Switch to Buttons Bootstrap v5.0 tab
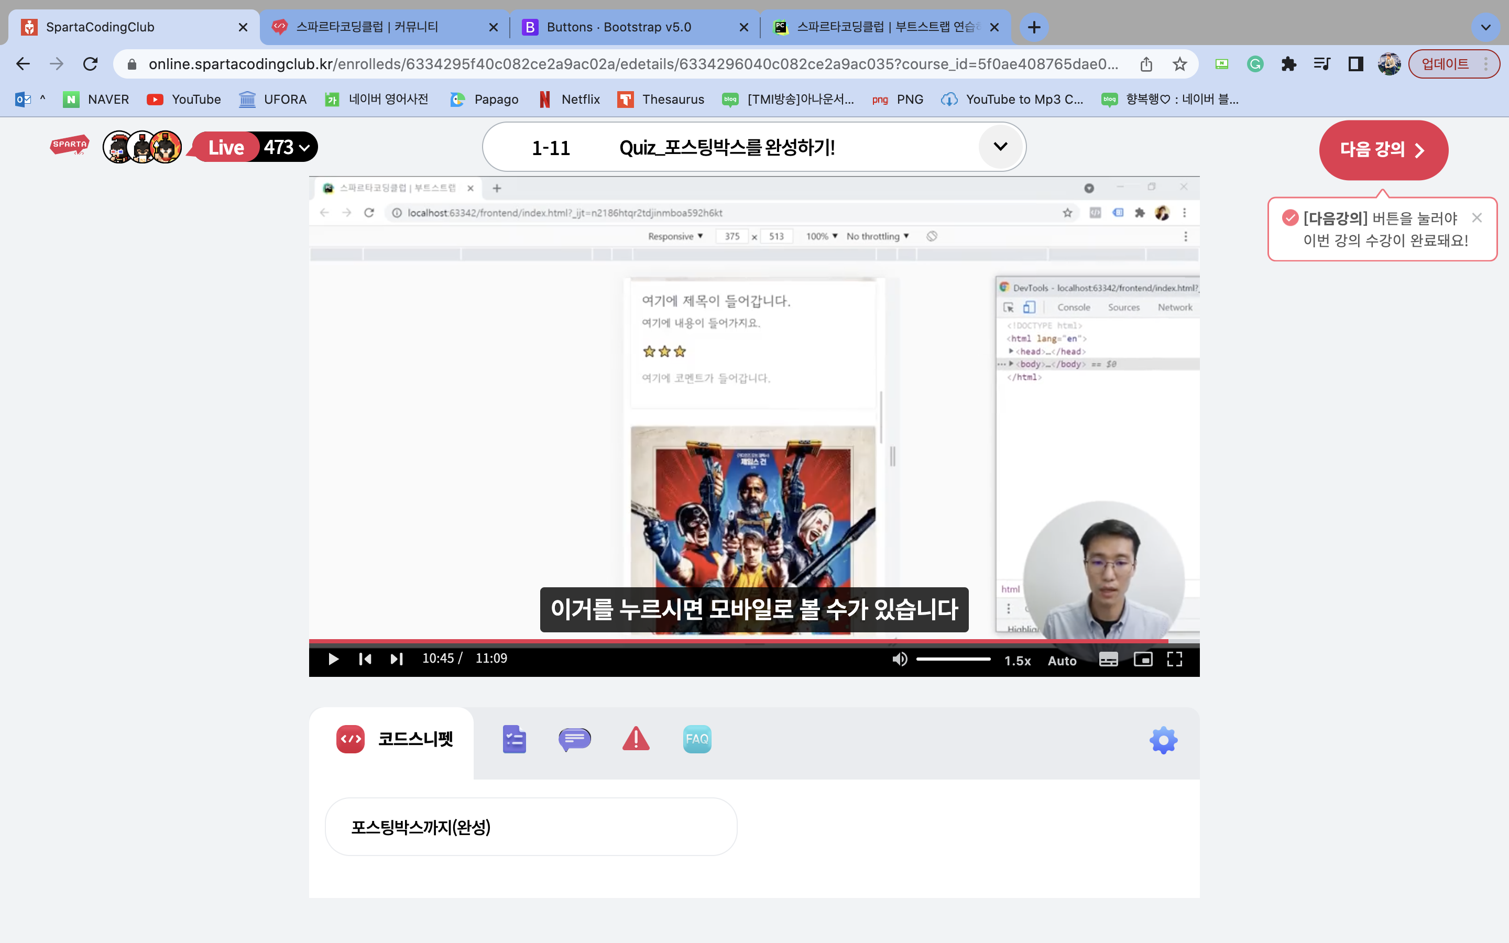The width and height of the screenshot is (1509, 943). (x=619, y=27)
